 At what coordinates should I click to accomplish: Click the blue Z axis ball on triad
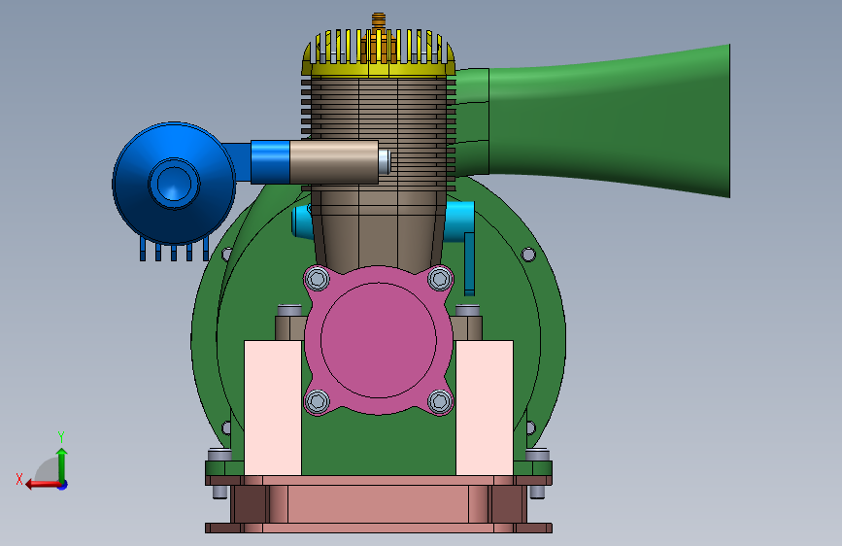click(x=63, y=485)
